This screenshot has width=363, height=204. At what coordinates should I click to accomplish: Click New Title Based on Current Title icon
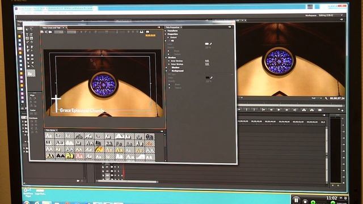tap(42, 32)
